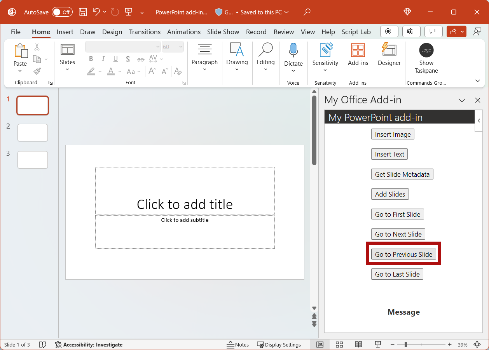Click the diamond premium icon
489x350 pixels.
pos(407,12)
